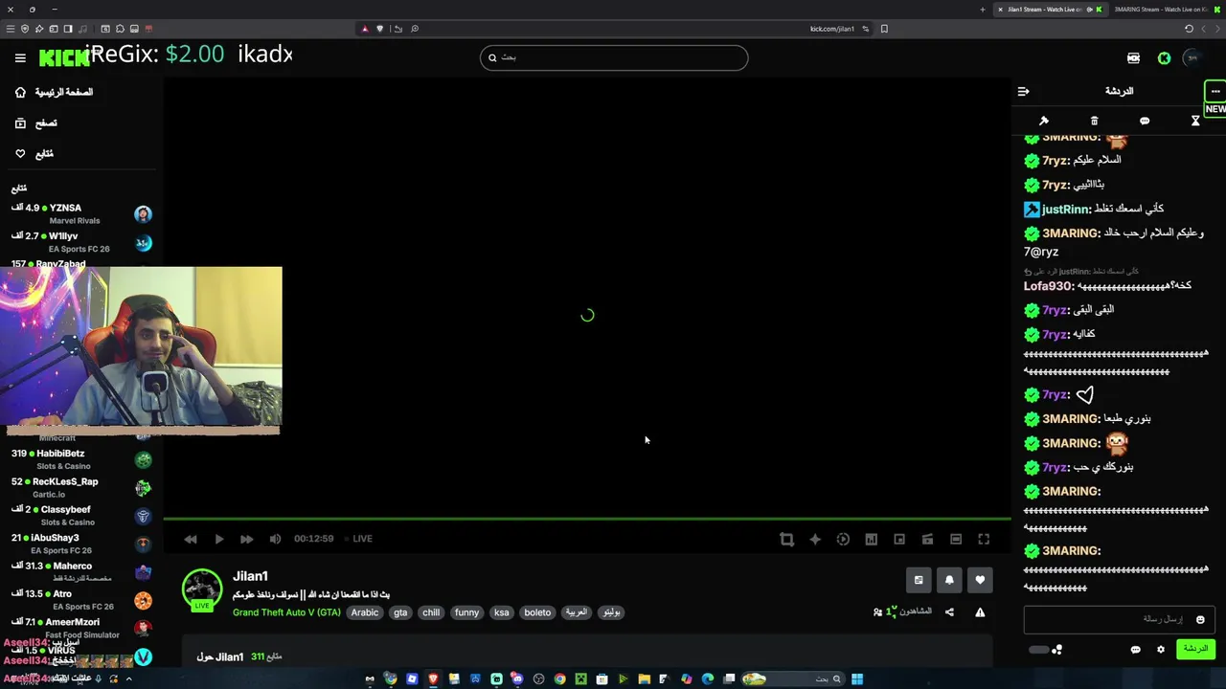Jump to LIVE in player
The width and height of the screenshot is (1226, 689).
click(x=358, y=539)
